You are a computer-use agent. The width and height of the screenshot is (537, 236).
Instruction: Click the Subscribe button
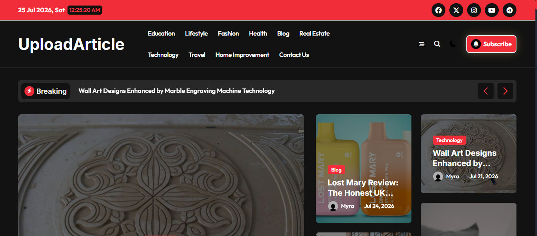pyautogui.click(x=491, y=44)
